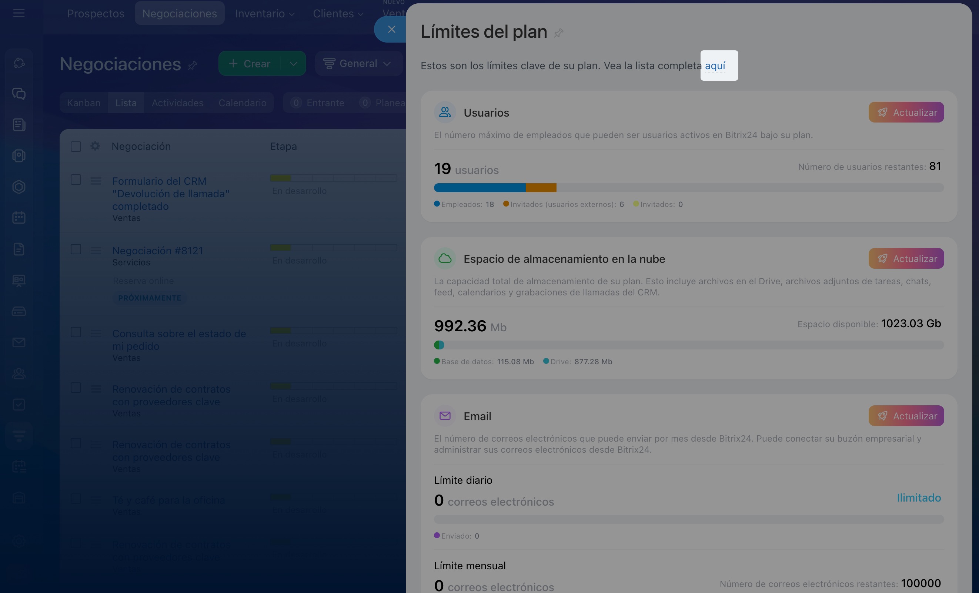
Task: Click Actualizar button in Usuarios section
Action: tap(906, 113)
